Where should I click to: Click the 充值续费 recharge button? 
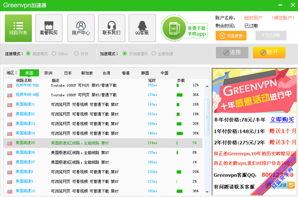(231, 36)
